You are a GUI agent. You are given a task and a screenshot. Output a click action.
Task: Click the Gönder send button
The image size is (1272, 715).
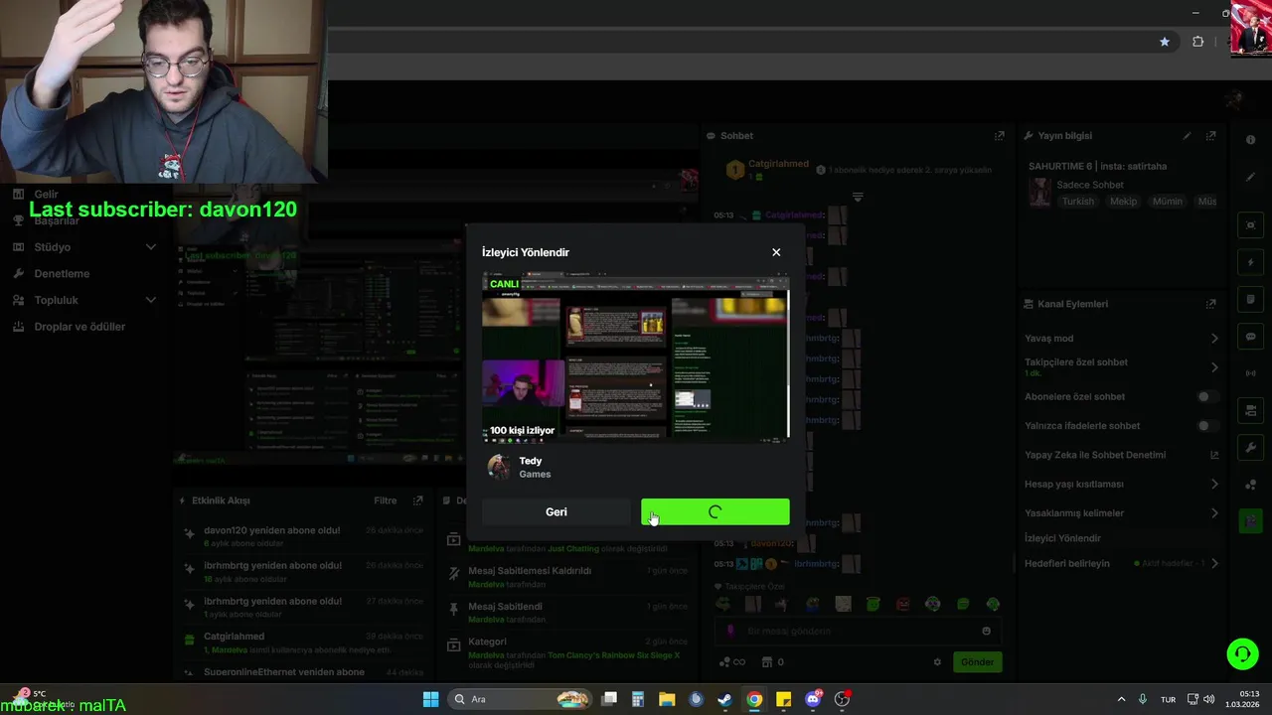(977, 662)
